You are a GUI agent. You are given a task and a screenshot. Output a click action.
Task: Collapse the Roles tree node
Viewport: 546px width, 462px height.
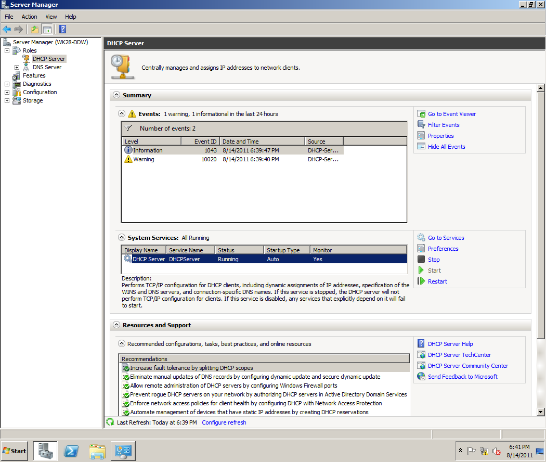[7, 50]
